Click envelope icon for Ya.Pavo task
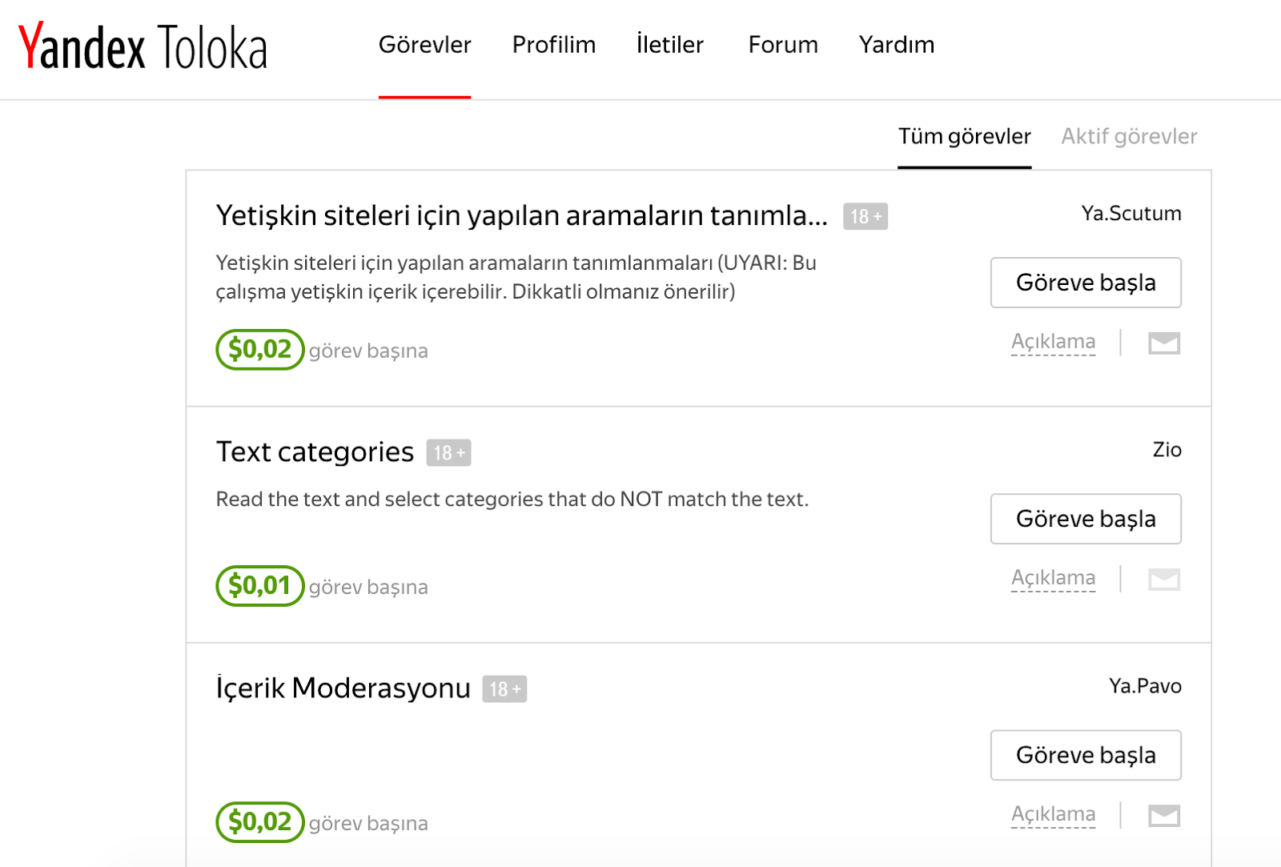1281x867 pixels. coord(1164,815)
